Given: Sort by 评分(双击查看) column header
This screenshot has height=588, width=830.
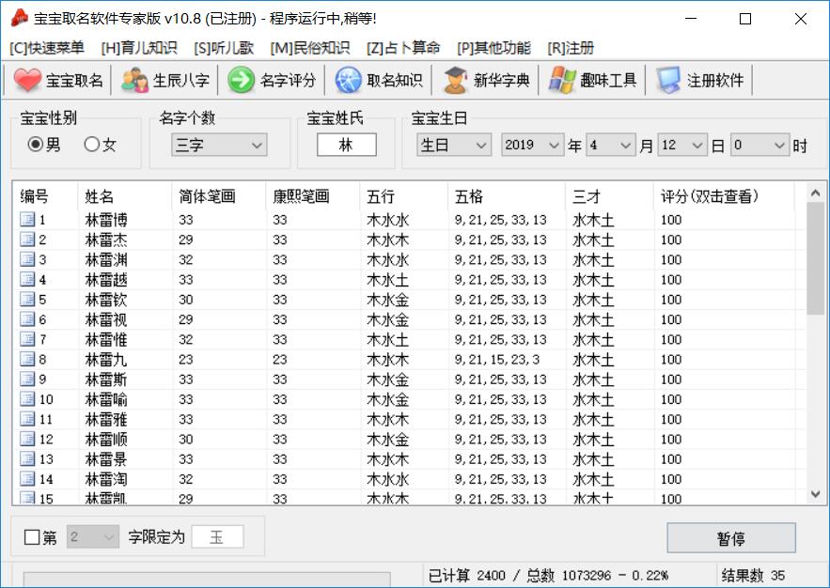Looking at the screenshot, I should 724,196.
